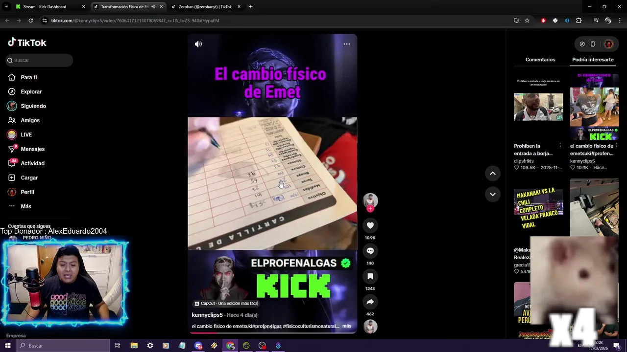The width and height of the screenshot is (627, 352).
Task: Like the video with the heart icon
Action: coord(370,225)
